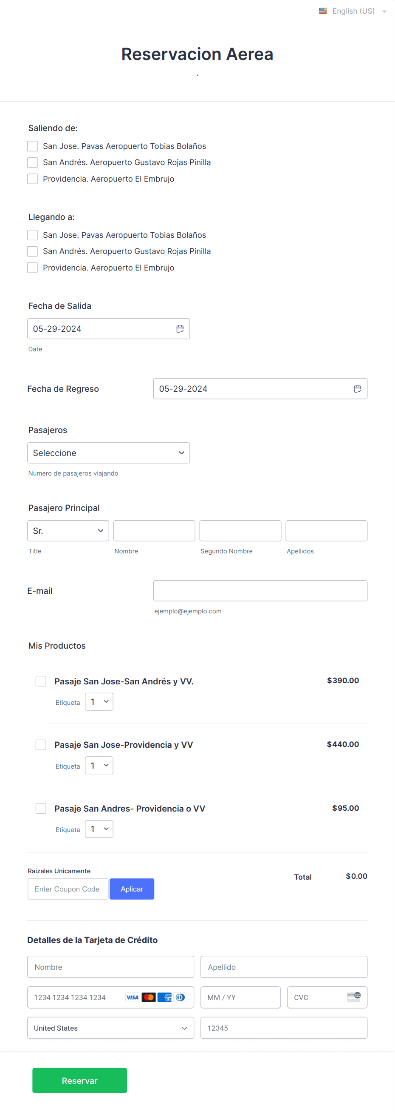The image size is (395, 1114).
Task: Change quantity for San Jose-Providencia ticket
Action: click(x=99, y=765)
